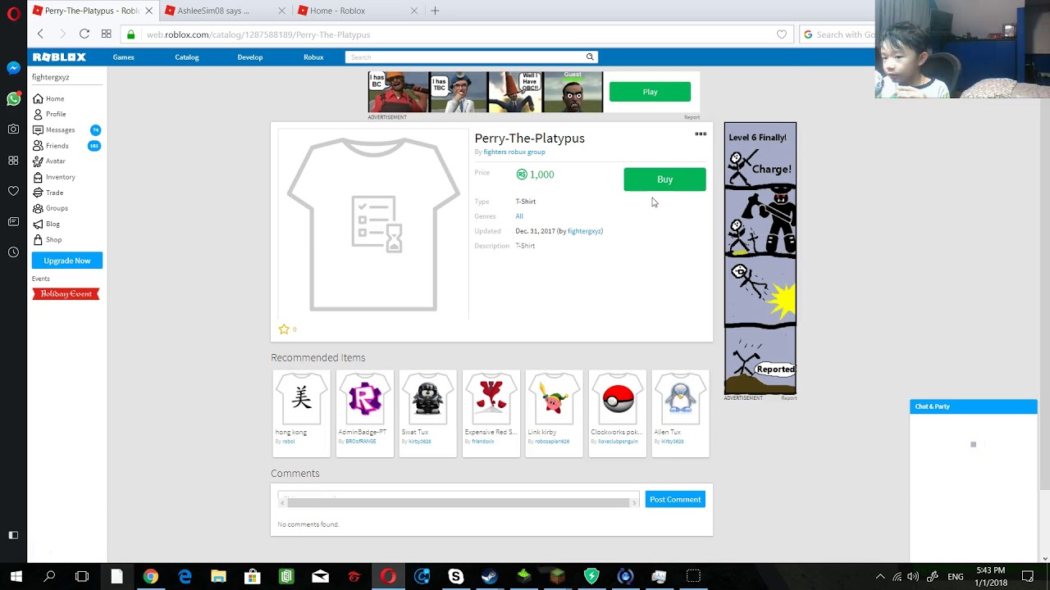Screen dimensions: 1050x590
Task: Bookmark this page with heart icon
Action: (x=782, y=34)
